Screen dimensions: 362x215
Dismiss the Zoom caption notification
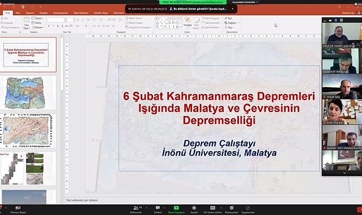233,9
